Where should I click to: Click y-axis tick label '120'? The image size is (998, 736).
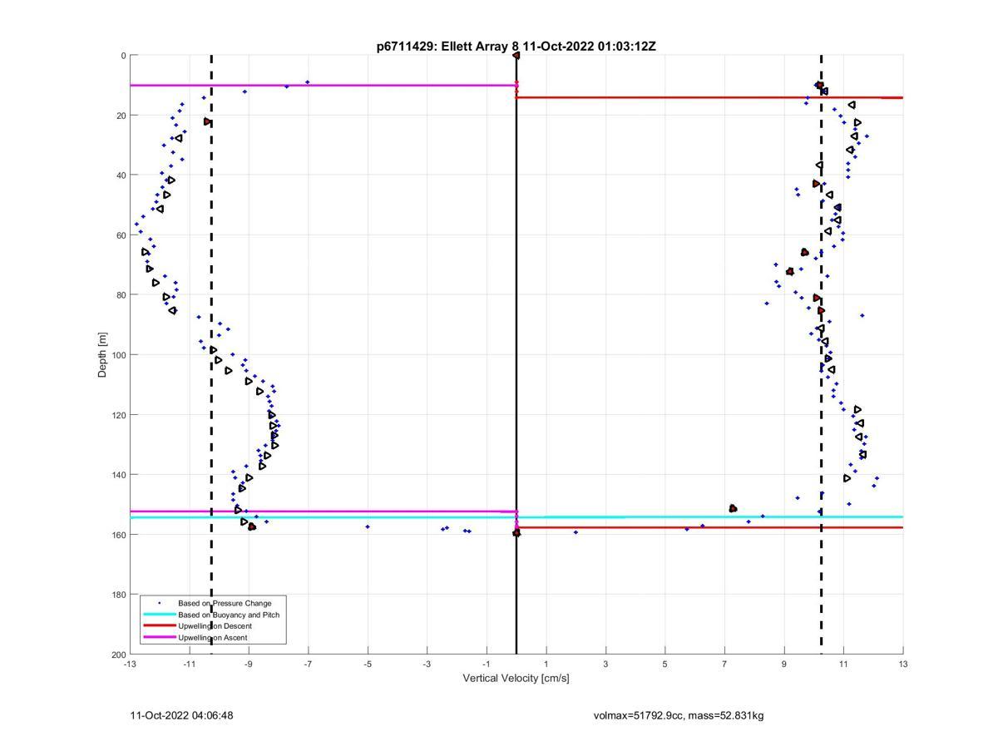tap(118, 415)
